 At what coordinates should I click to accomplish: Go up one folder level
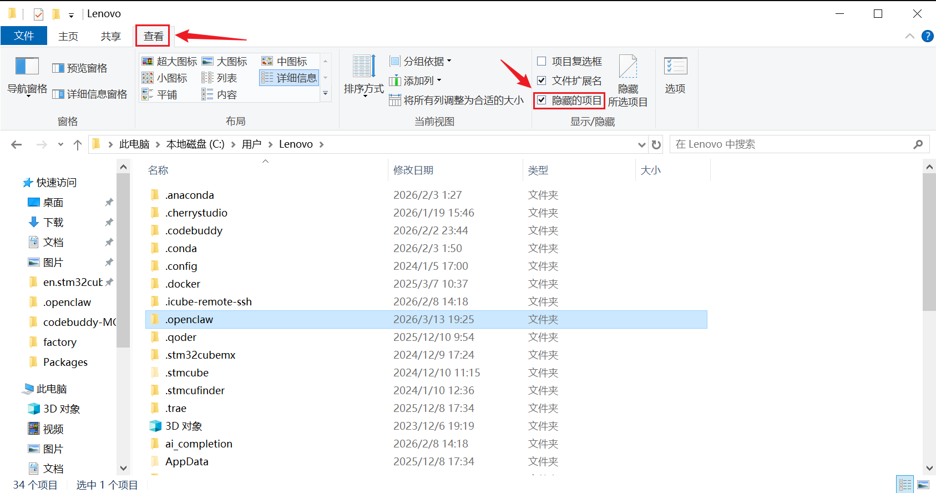(78, 144)
